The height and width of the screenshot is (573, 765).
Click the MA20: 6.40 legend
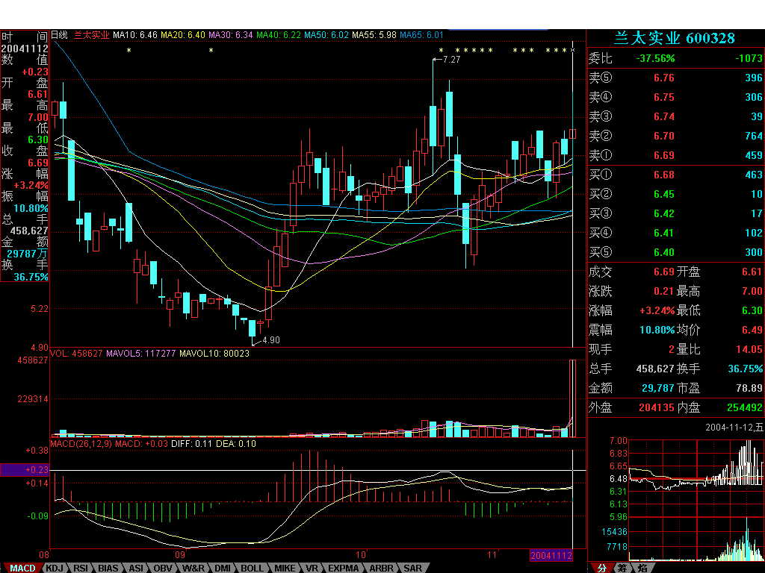183,35
